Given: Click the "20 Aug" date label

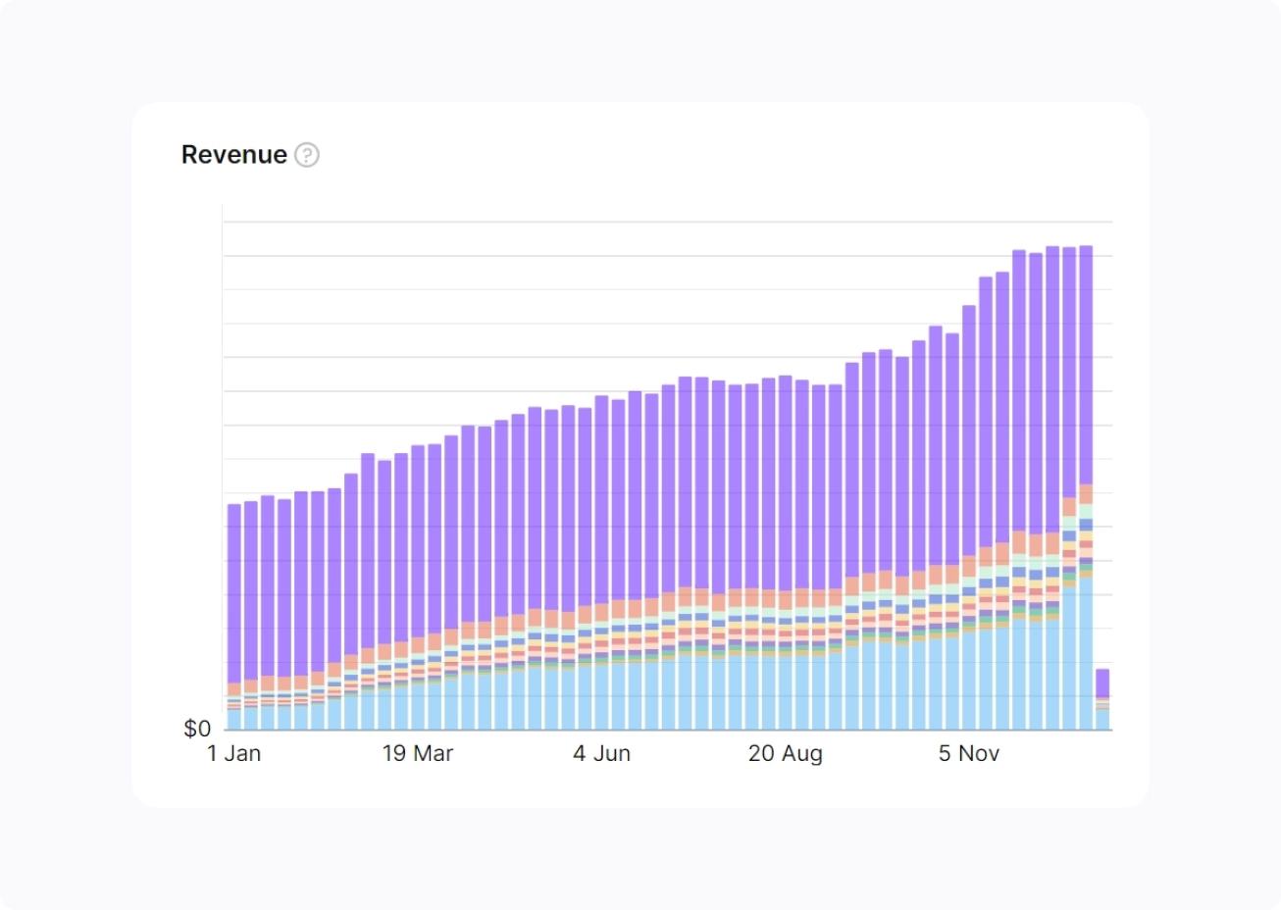Looking at the screenshot, I should [x=785, y=753].
